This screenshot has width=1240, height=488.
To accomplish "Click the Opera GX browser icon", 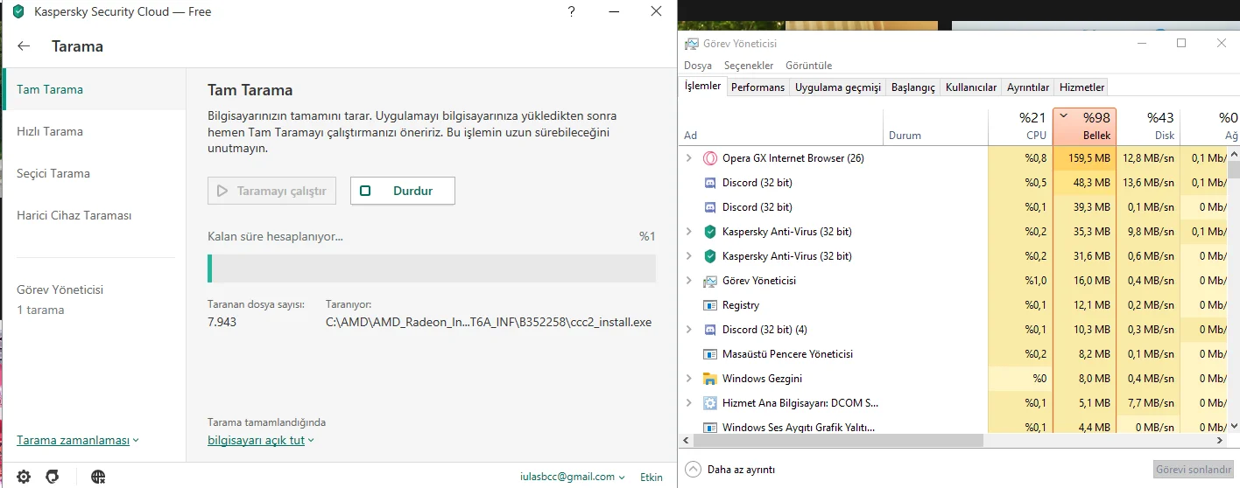I will pyautogui.click(x=710, y=158).
